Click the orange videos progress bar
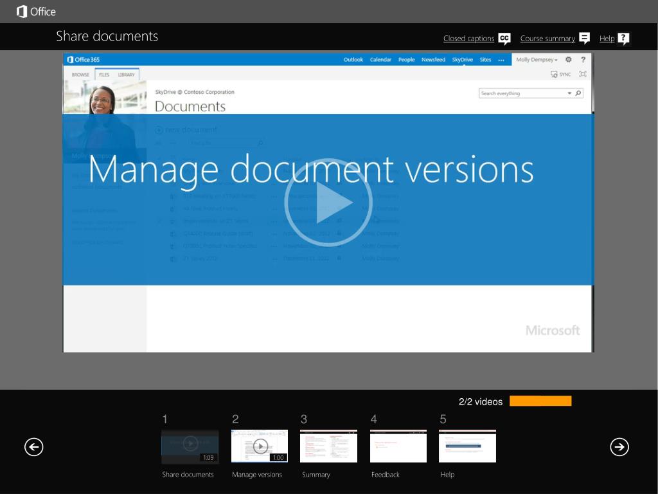 click(x=540, y=401)
